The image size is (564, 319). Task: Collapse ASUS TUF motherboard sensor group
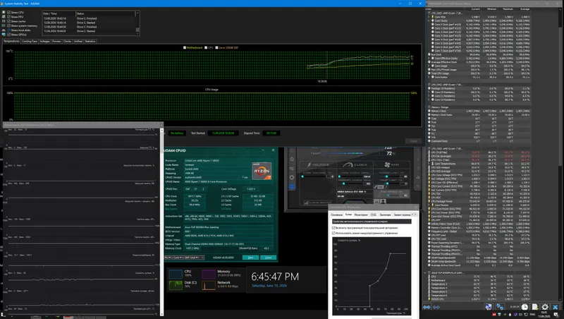[424, 272]
